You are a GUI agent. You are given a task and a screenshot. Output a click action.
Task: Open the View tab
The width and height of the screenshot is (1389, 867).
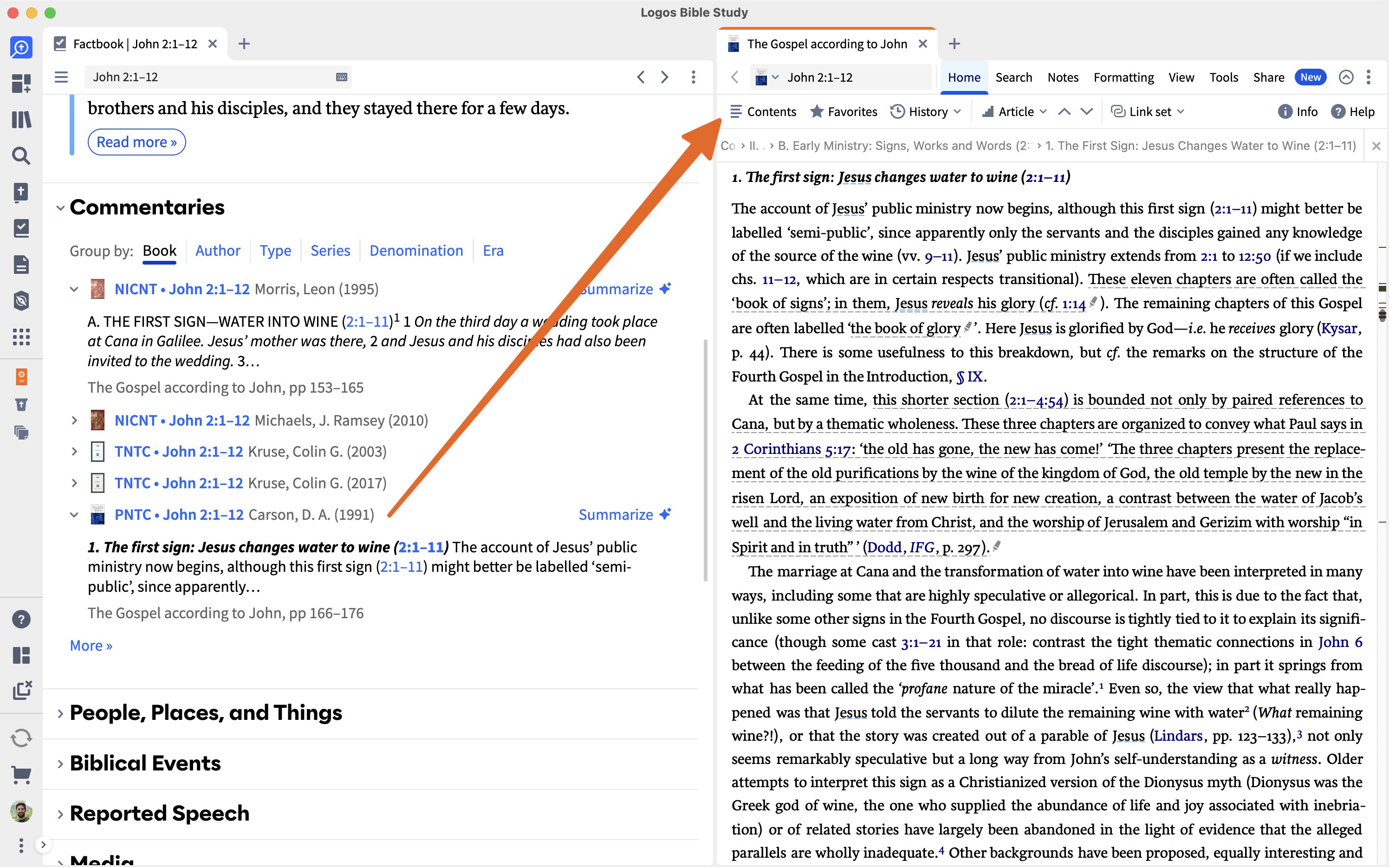(1181, 78)
